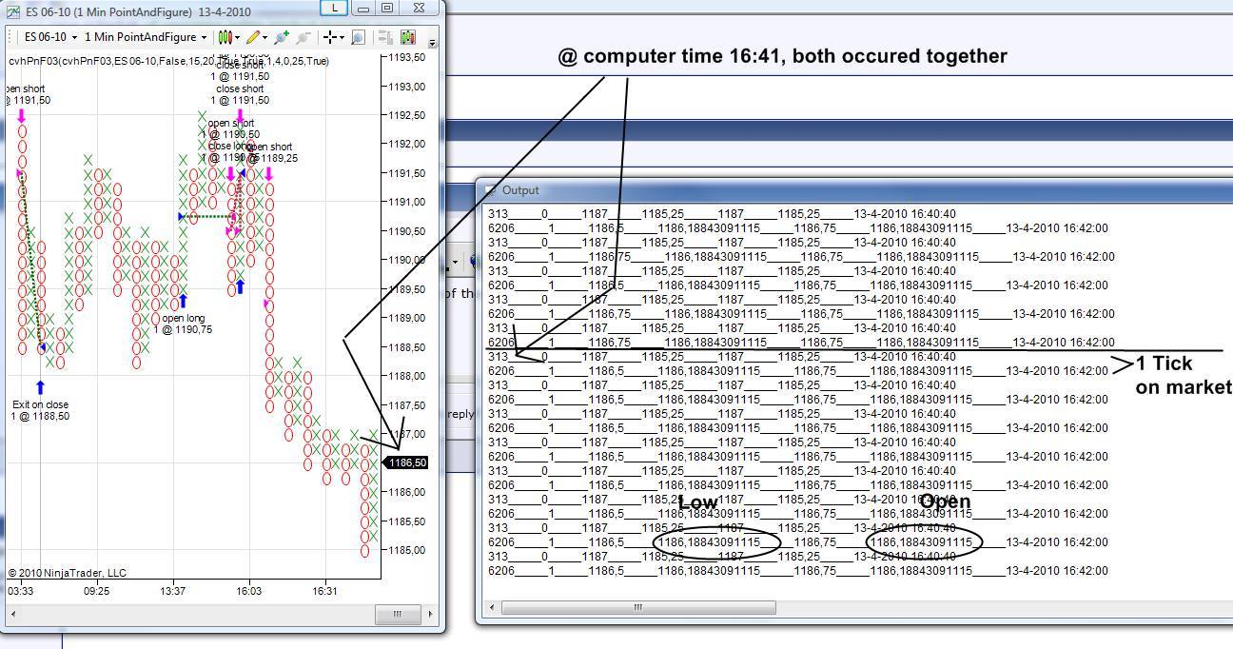Click the Output window scrollbar left arrow
This screenshot has width=1233, height=649.
coord(492,607)
